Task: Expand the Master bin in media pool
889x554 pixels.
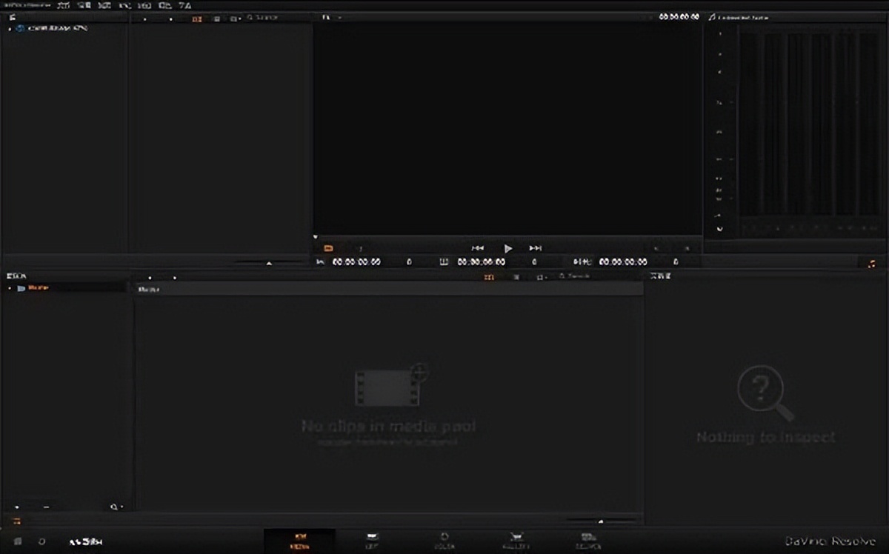Action: (x=10, y=288)
